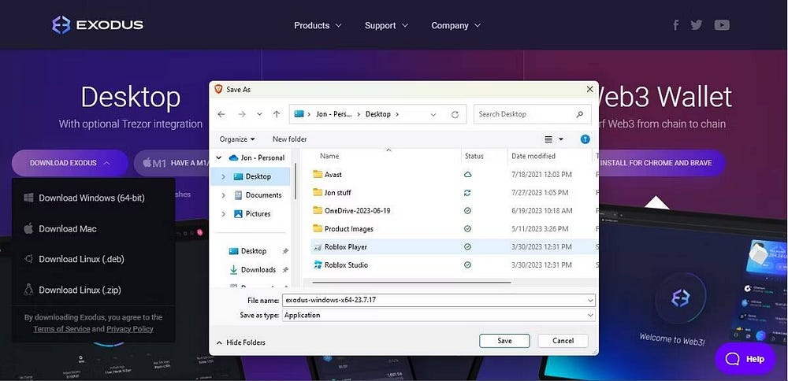Click the Have a M1 download button

pyautogui.click(x=170, y=163)
